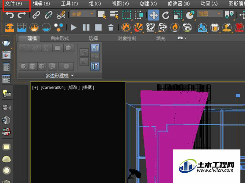Open the 视图 reference coordinate dropdown

click(x=209, y=14)
